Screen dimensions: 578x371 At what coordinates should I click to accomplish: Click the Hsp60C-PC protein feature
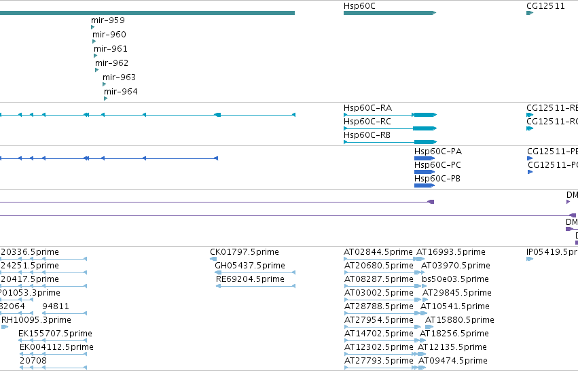click(425, 172)
